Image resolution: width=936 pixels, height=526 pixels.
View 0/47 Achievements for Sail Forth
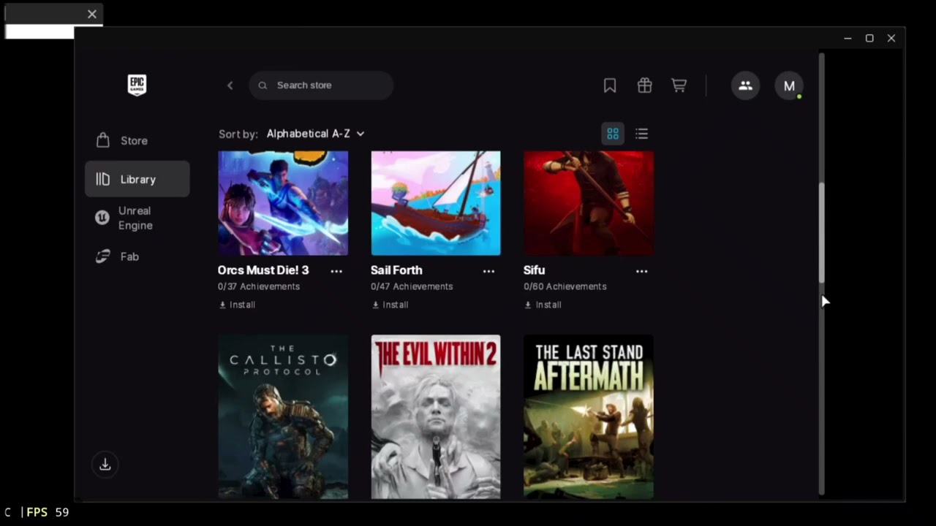point(412,286)
